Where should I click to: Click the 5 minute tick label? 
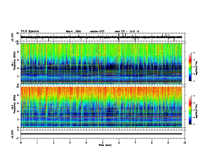(x=103, y=143)
